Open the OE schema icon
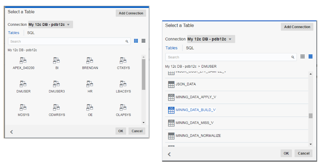The width and height of the screenshot is (322, 165). (x=89, y=107)
